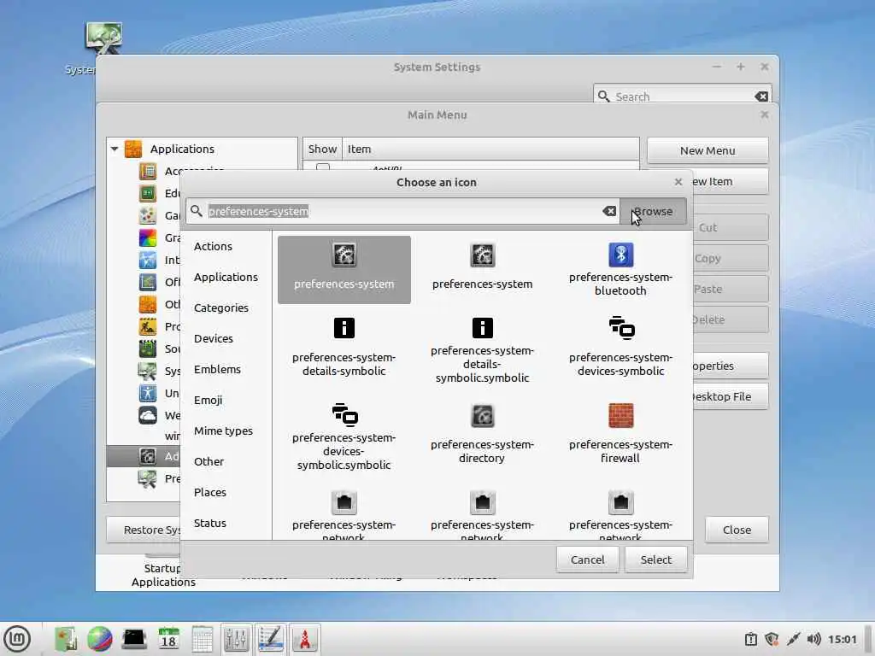Open the Actions icon category

(213, 246)
